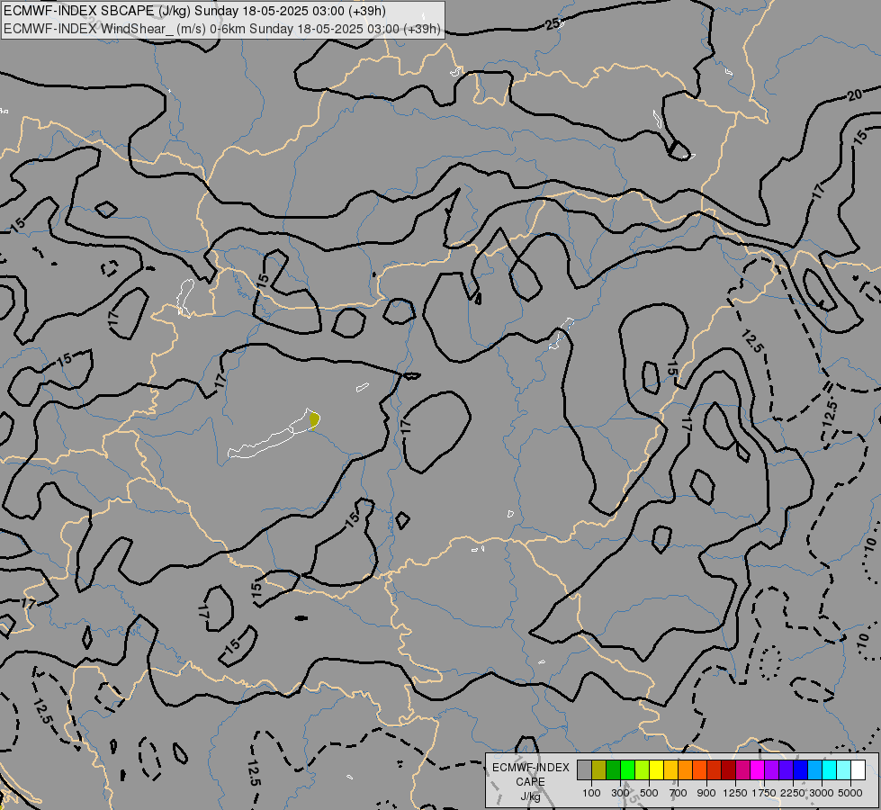This screenshot has width=881, height=810.
Task: Click the legend value 700
Action: click(679, 793)
